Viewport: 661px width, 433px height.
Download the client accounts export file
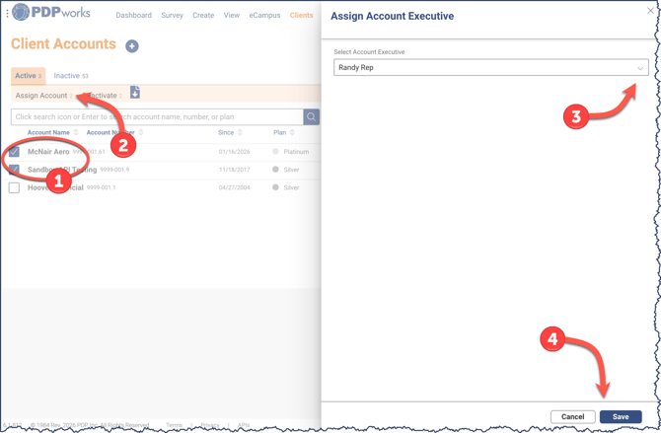coord(135,93)
